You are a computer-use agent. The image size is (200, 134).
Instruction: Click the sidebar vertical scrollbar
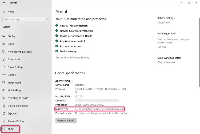(x=51, y=78)
